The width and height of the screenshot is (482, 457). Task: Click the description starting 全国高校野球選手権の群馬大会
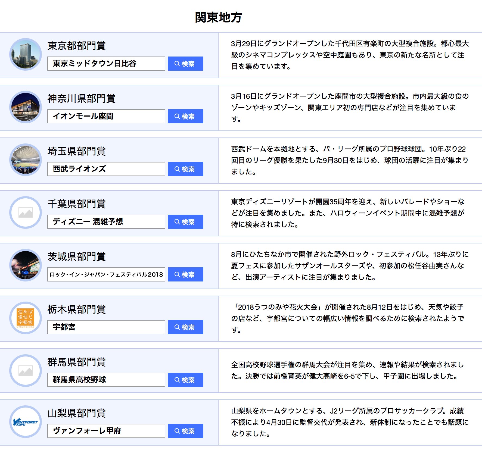(348, 370)
